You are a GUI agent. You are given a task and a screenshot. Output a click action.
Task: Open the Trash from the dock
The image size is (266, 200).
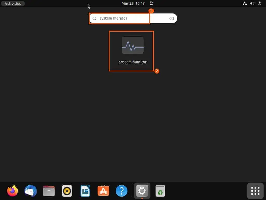pyautogui.click(x=160, y=191)
